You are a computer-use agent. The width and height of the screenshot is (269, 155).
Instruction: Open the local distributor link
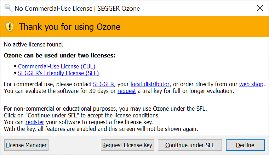coord(150,84)
